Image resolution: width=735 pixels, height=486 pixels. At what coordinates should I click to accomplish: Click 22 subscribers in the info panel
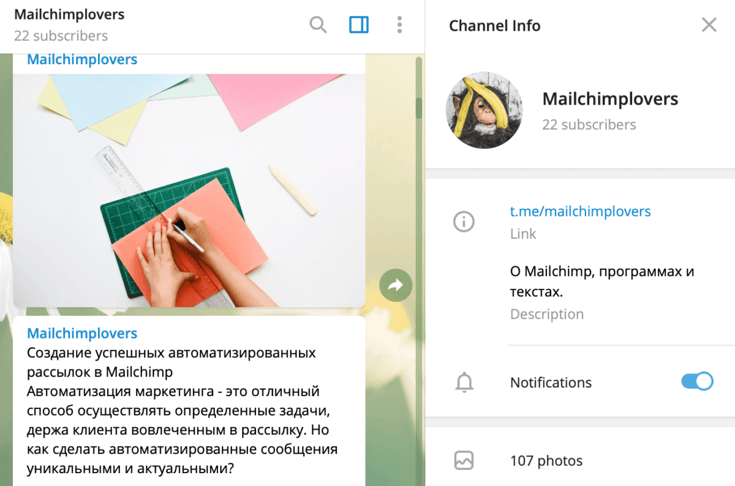click(589, 124)
